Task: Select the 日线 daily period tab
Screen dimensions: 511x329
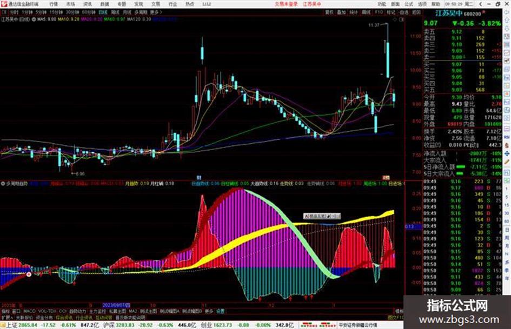Action: [103, 12]
